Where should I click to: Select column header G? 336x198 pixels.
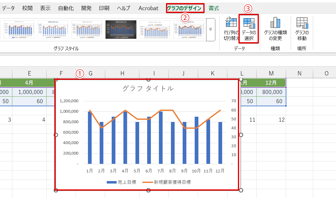coord(90,73)
